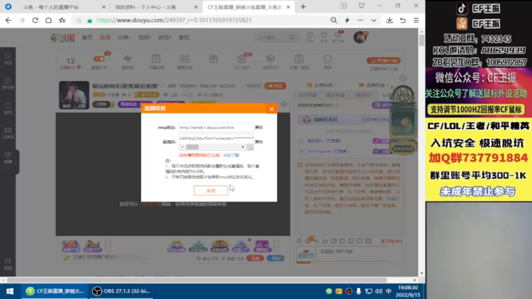Expand the address bar chevron dropdown
Image resolution: width=532 pixels, height=299 pixels.
pyautogui.click(x=374, y=21)
